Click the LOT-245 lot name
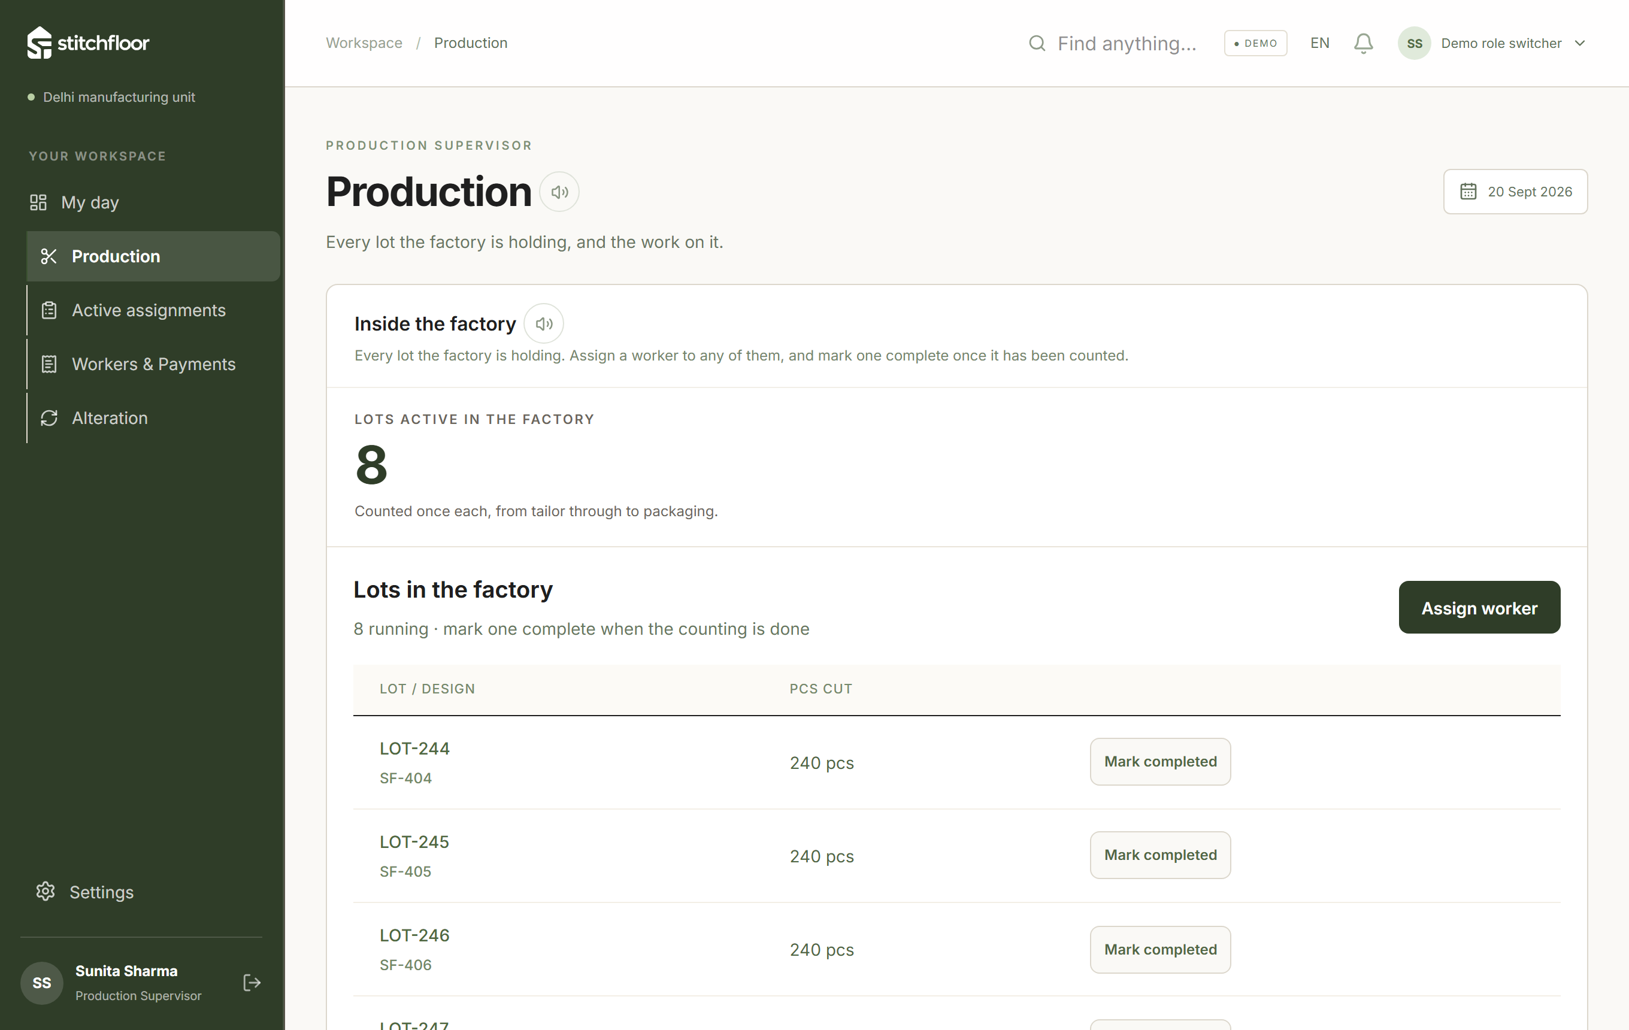1629x1030 pixels. pyautogui.click(x=414, y=842)
